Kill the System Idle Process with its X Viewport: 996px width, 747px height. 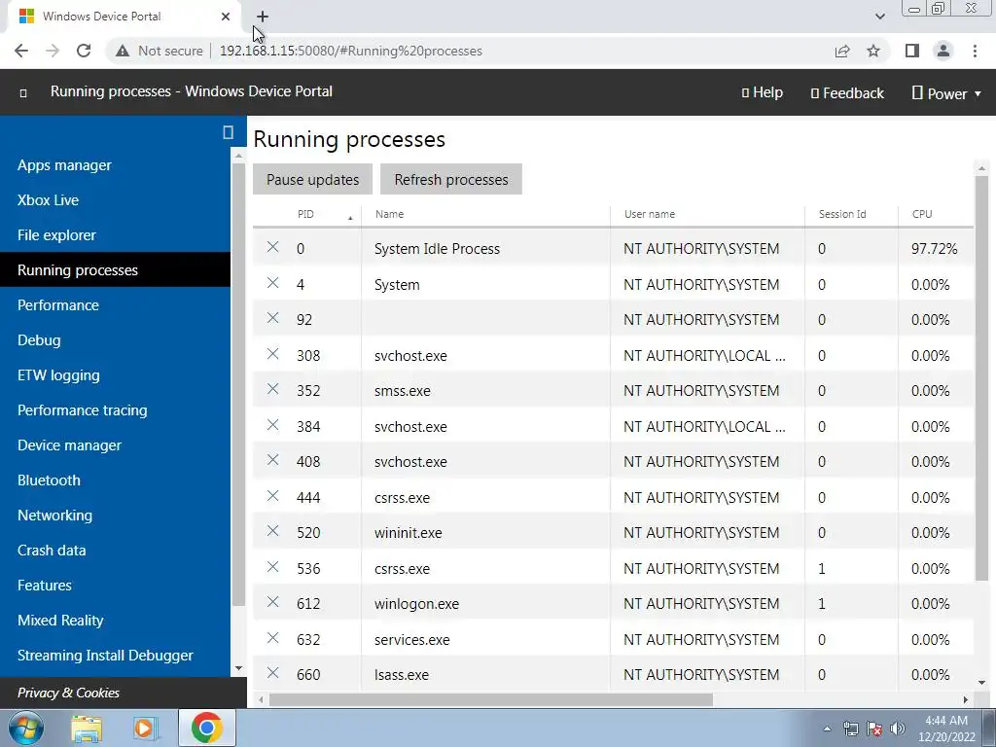point(272,247)
